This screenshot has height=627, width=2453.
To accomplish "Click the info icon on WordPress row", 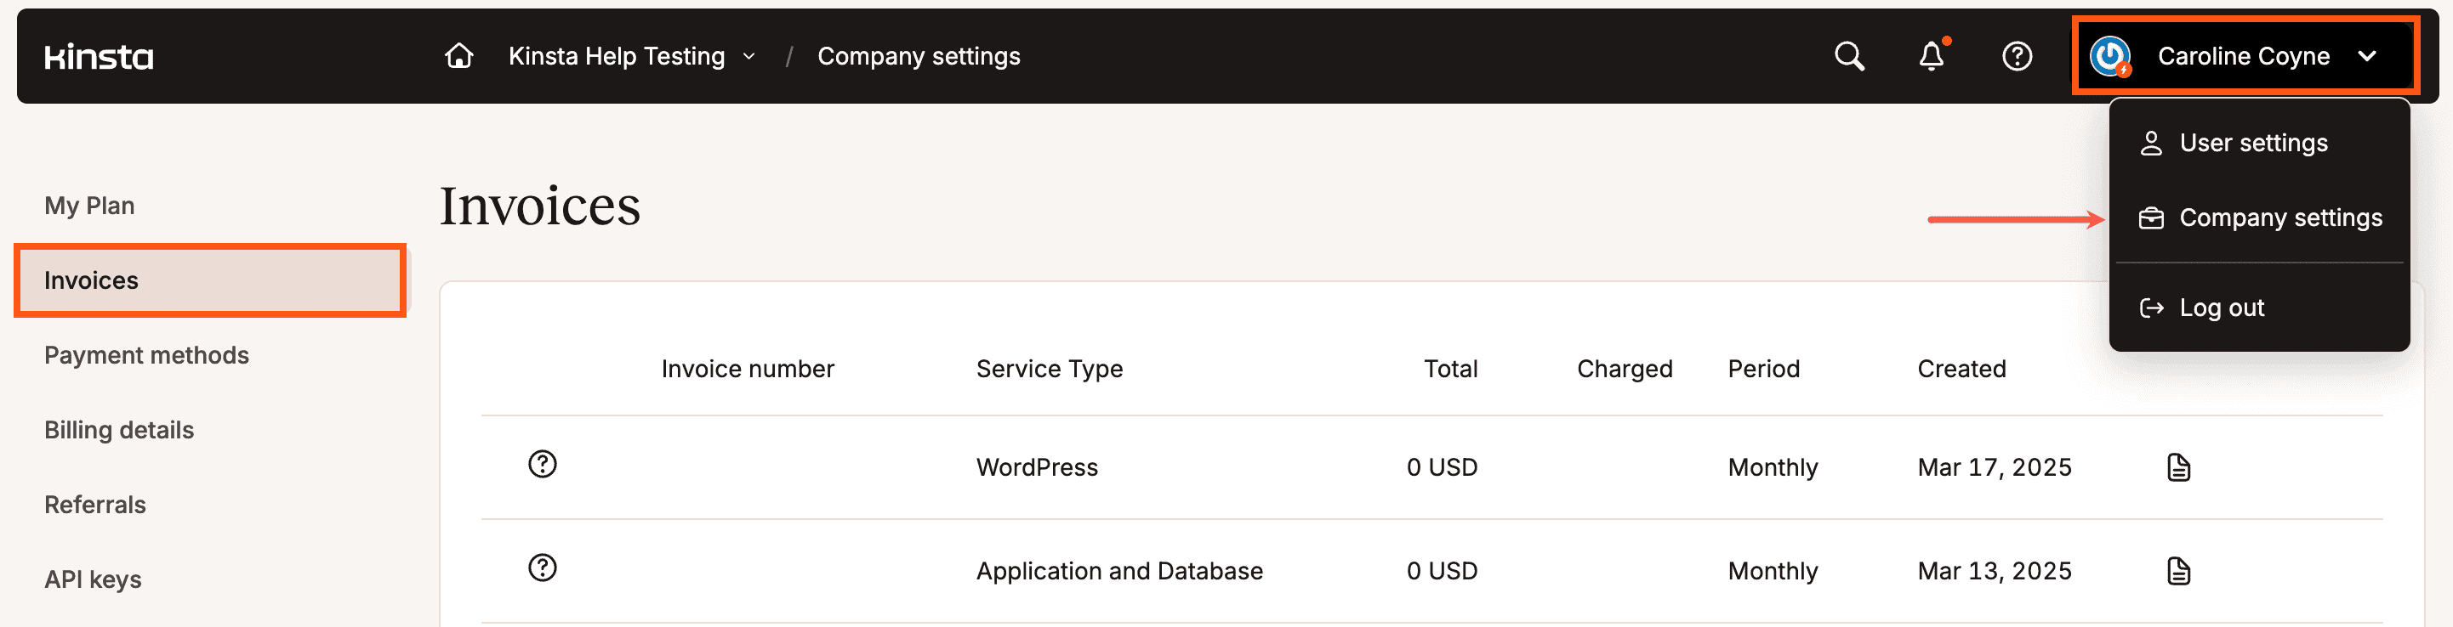I will click(x=543, y=465).
